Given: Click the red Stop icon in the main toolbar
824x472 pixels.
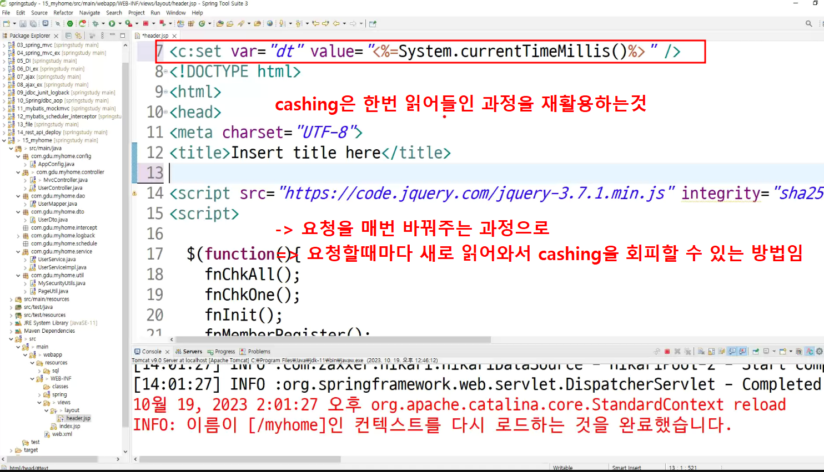Looking at the screenshot, I should pyautogui.click(x=146, y=23).
